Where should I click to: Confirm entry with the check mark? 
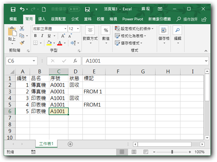[64, 61]
